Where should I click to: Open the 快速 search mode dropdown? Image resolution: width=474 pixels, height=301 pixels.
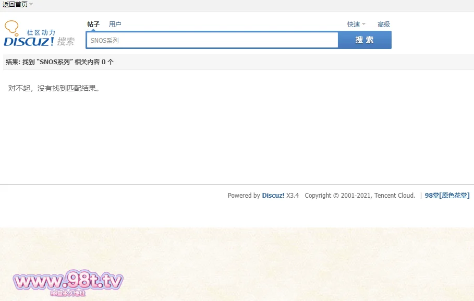[x=354, y=25]
